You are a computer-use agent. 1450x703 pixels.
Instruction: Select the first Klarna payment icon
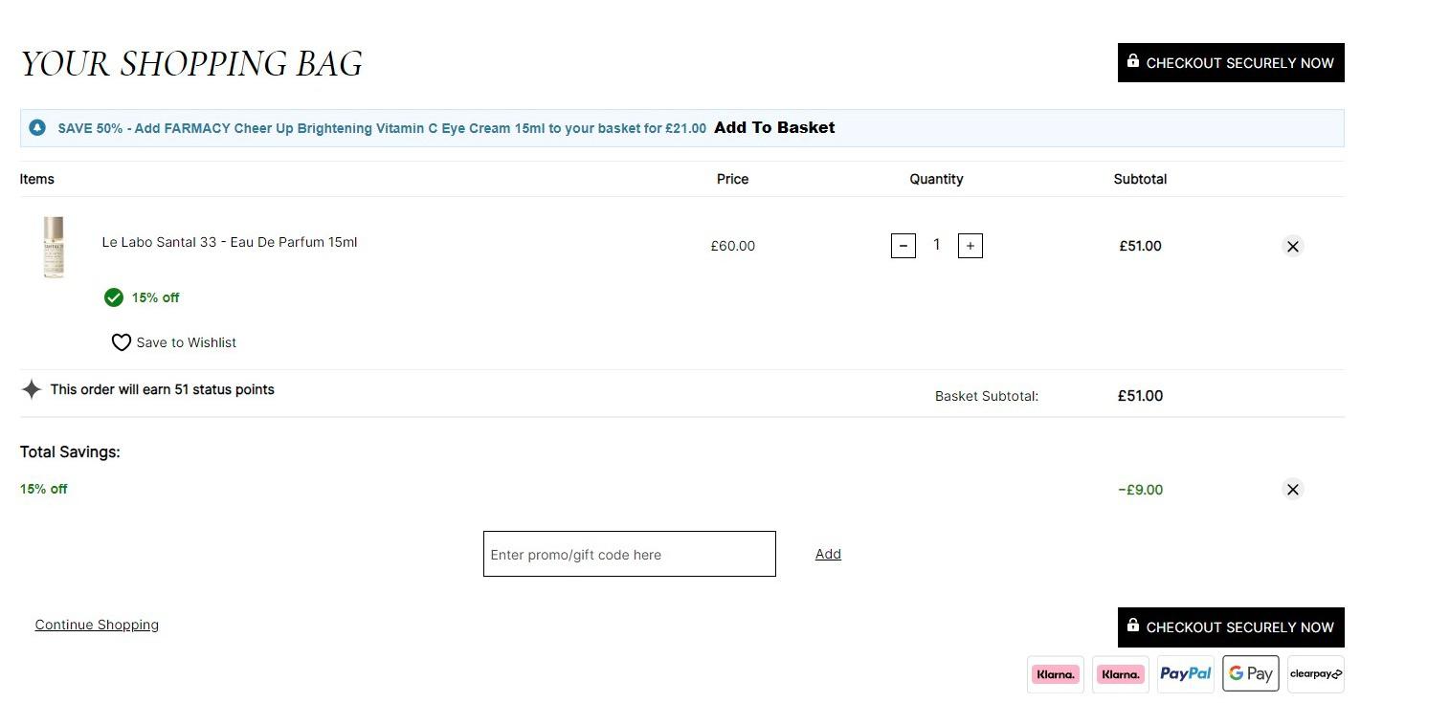[1056, 673]
